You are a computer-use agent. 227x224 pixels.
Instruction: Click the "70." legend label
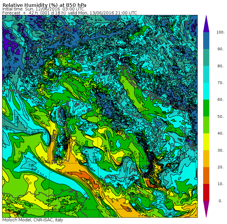point(220,83)
